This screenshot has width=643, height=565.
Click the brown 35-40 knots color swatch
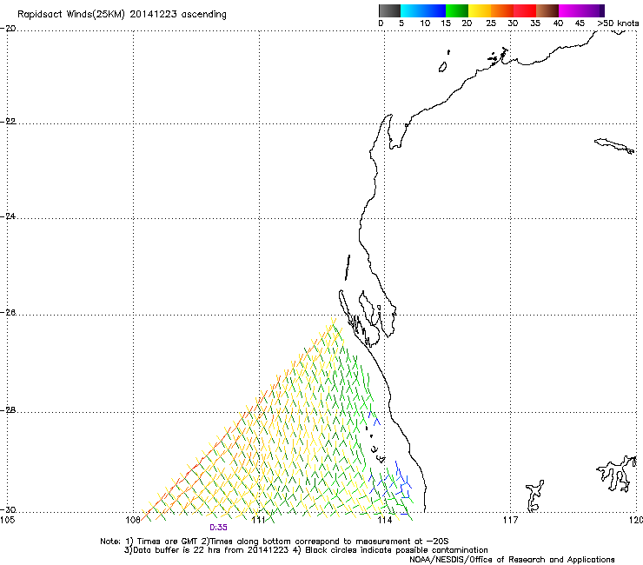[547, 10]
